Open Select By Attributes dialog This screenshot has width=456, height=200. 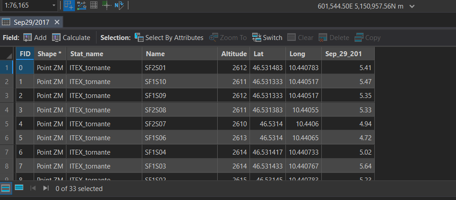169,38
